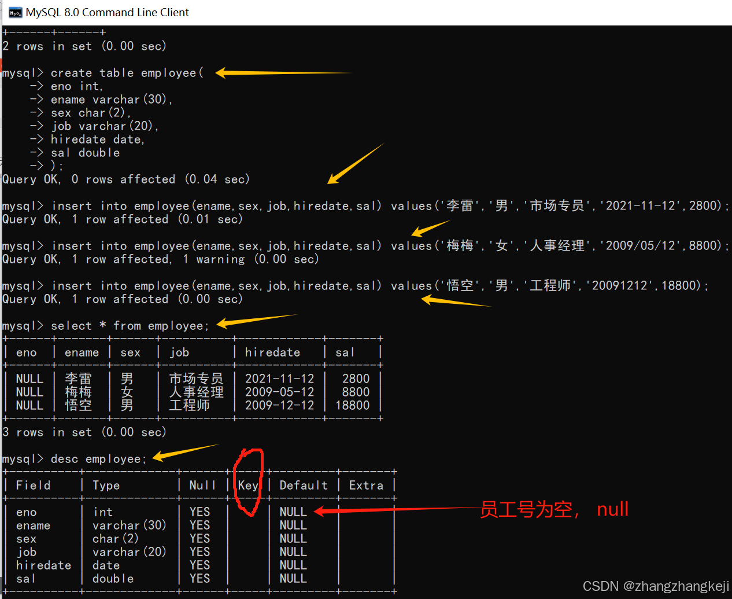Click the 'char(2)' type cell in desc output
This screenshot has width=732, height=599.
pyautogui.click(x=116, y=539)
